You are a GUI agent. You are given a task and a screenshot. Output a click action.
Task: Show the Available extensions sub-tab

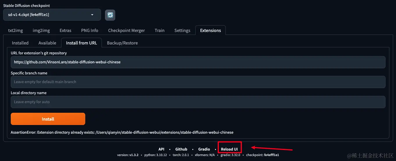(47, 43)
